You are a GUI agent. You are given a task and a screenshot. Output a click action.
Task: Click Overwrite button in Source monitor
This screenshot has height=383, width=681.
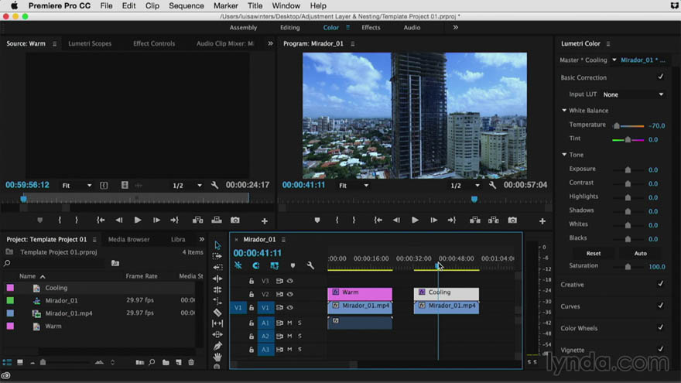tap(216, 221)
